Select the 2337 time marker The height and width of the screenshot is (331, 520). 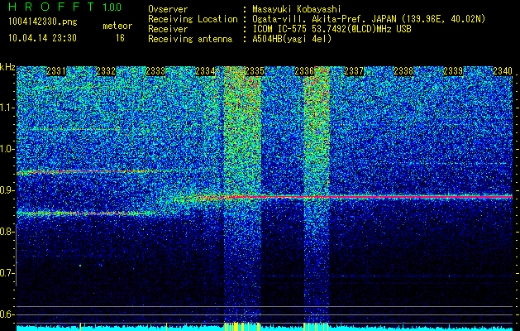[x=354, y=71]
